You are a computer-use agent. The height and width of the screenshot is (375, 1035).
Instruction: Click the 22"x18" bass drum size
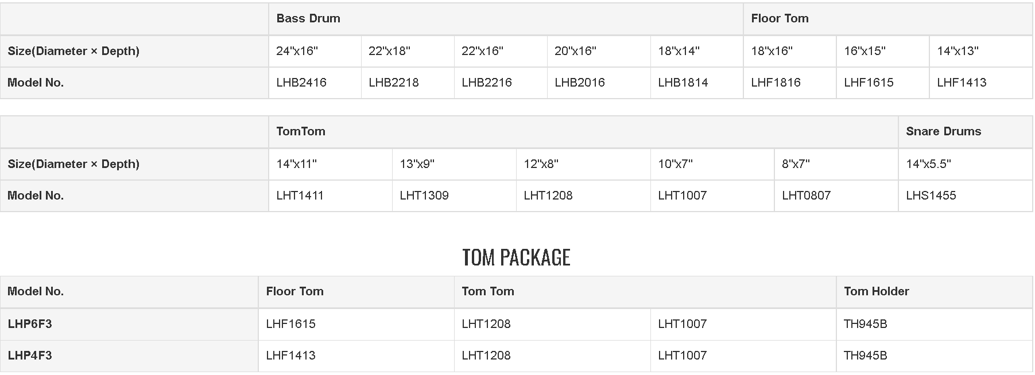click(x=389, y=51)
